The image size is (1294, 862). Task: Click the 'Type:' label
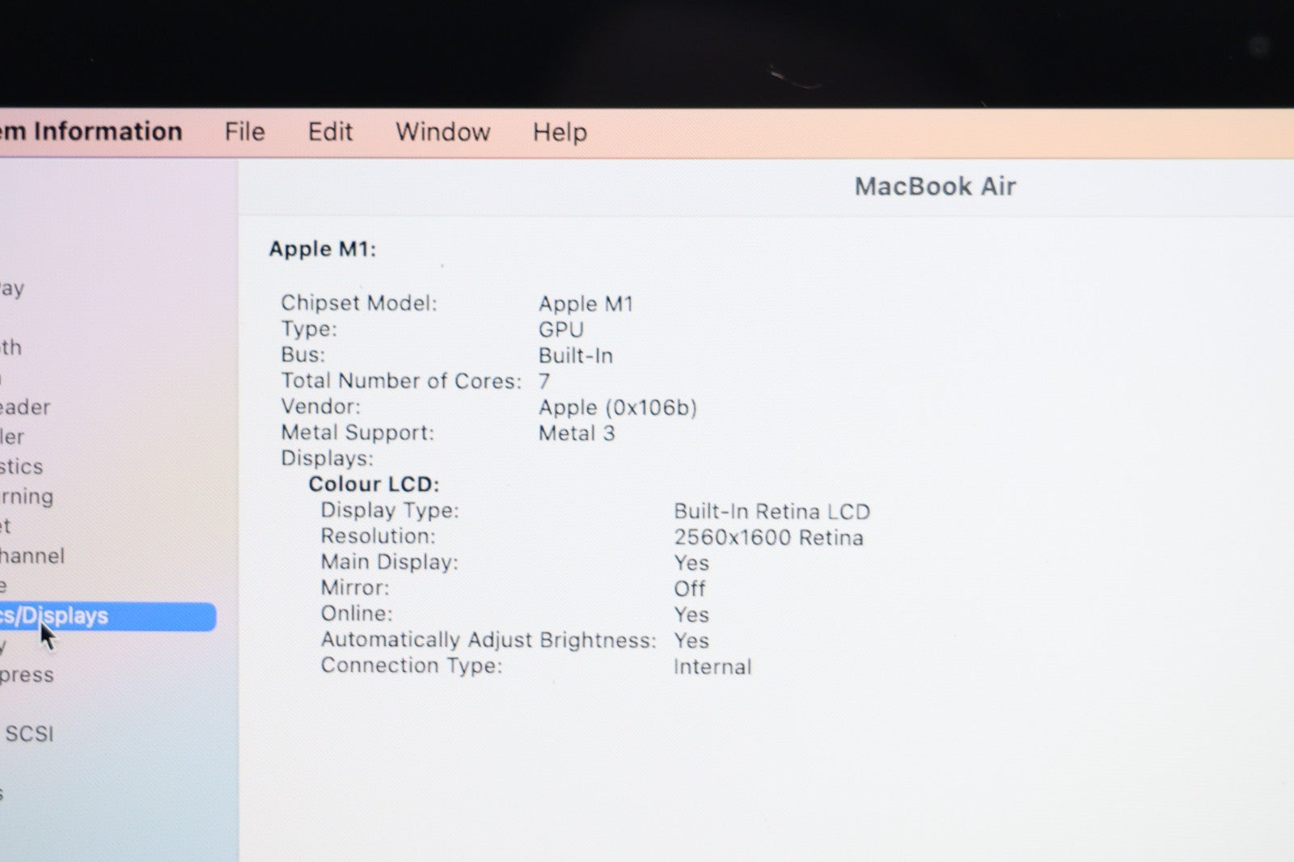click(x=308, y=329)
